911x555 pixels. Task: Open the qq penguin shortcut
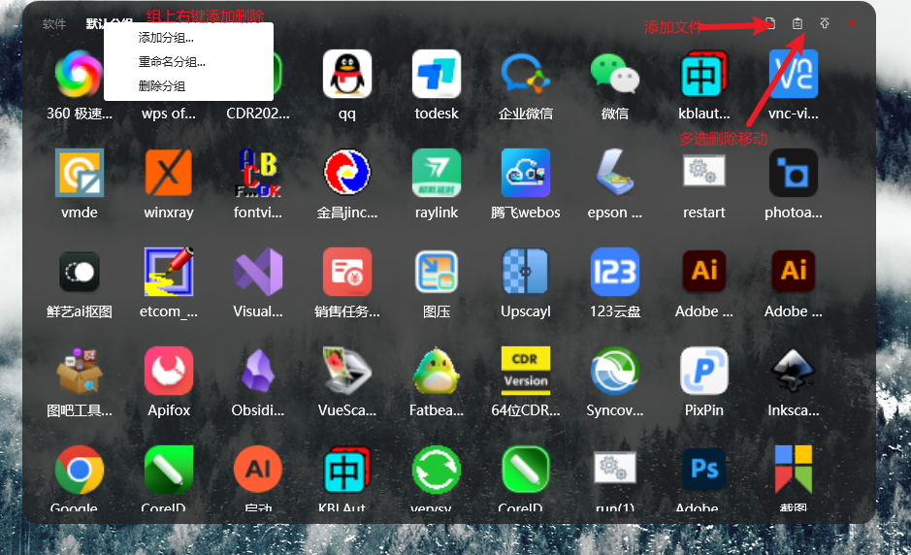point(347,75)
